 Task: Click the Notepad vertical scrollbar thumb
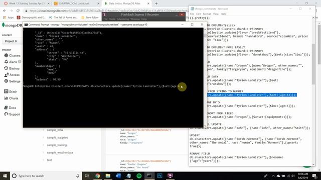point(313,63)
